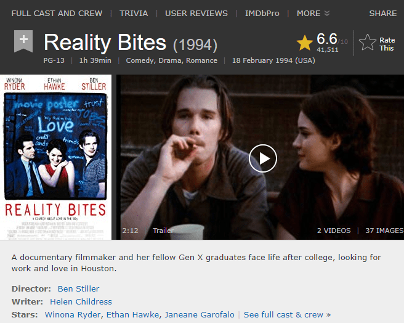Screen dimensions: 404x323
Task: Open writer Helen Childress's page
Action: pos(81,301)
